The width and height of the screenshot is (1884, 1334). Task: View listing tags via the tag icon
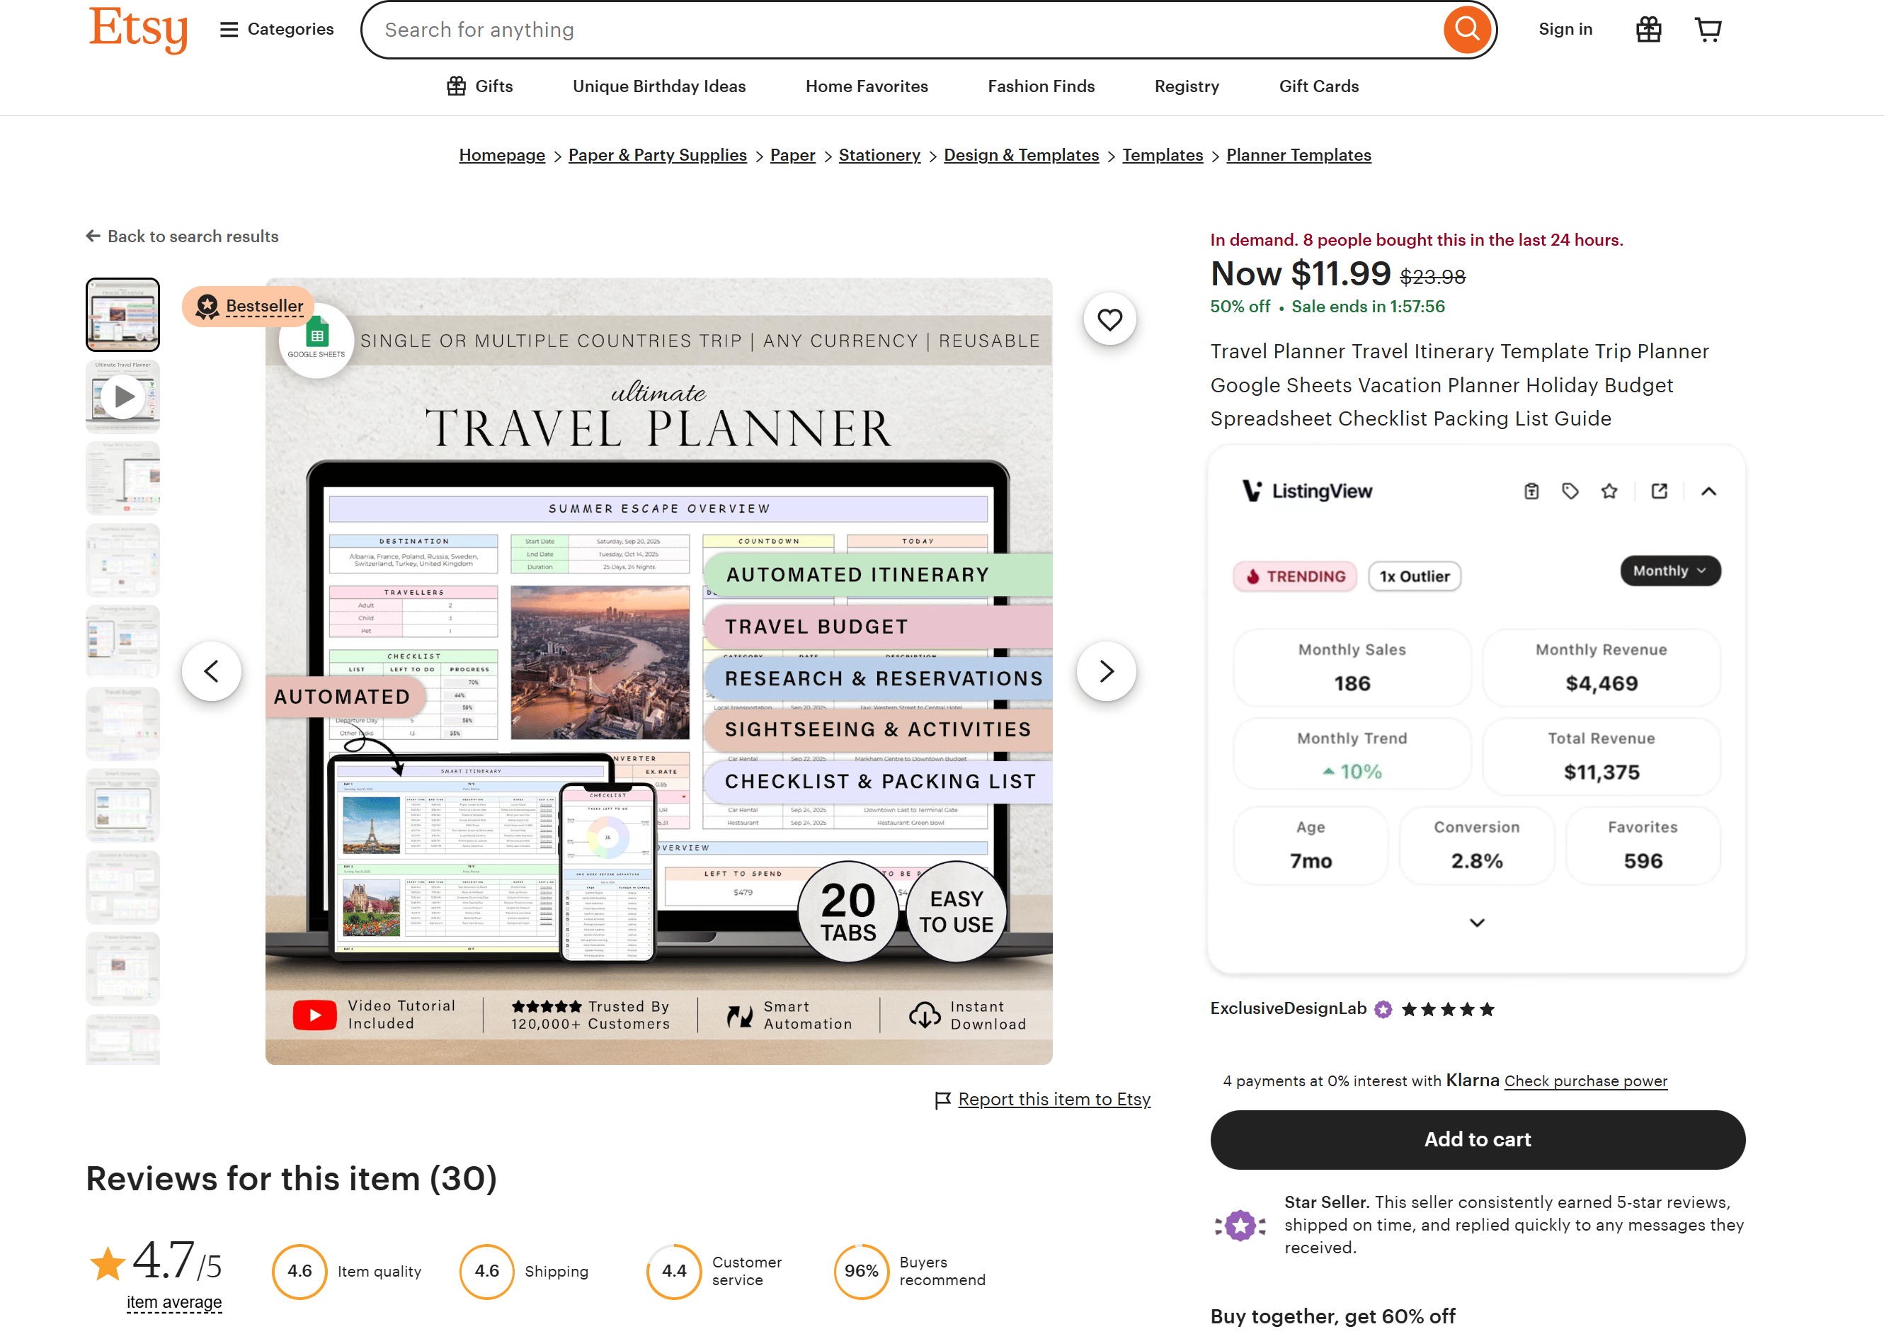pos(1570,491)
